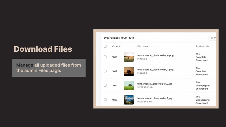This screenshot has width=226, height=127.
Task: Click the Order # column header
Action: click(116, 46)
